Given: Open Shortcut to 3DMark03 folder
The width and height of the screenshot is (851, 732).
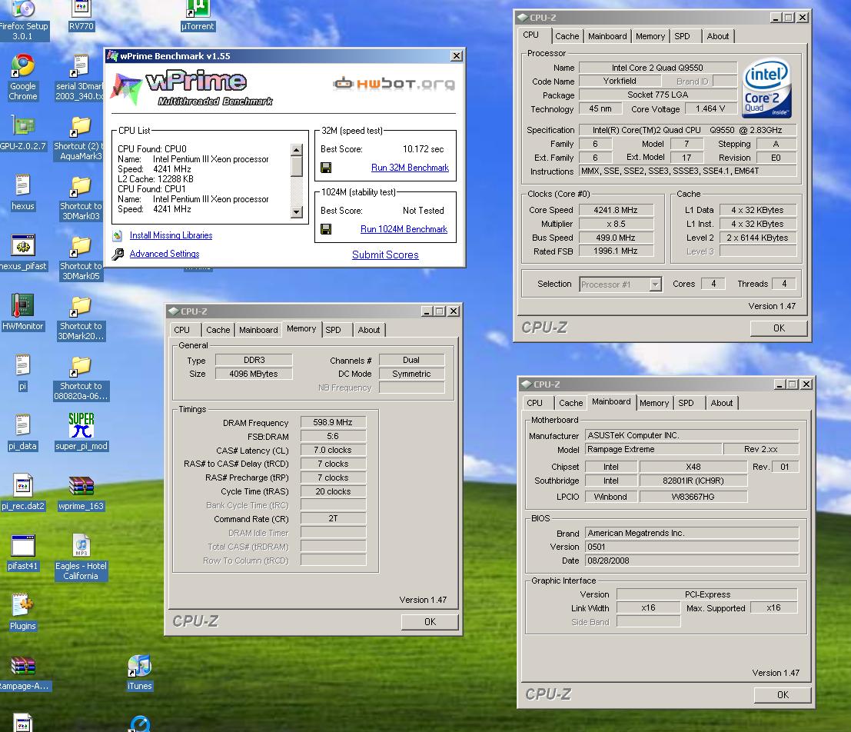Looking at the screenshot, I should click(80, 186).
